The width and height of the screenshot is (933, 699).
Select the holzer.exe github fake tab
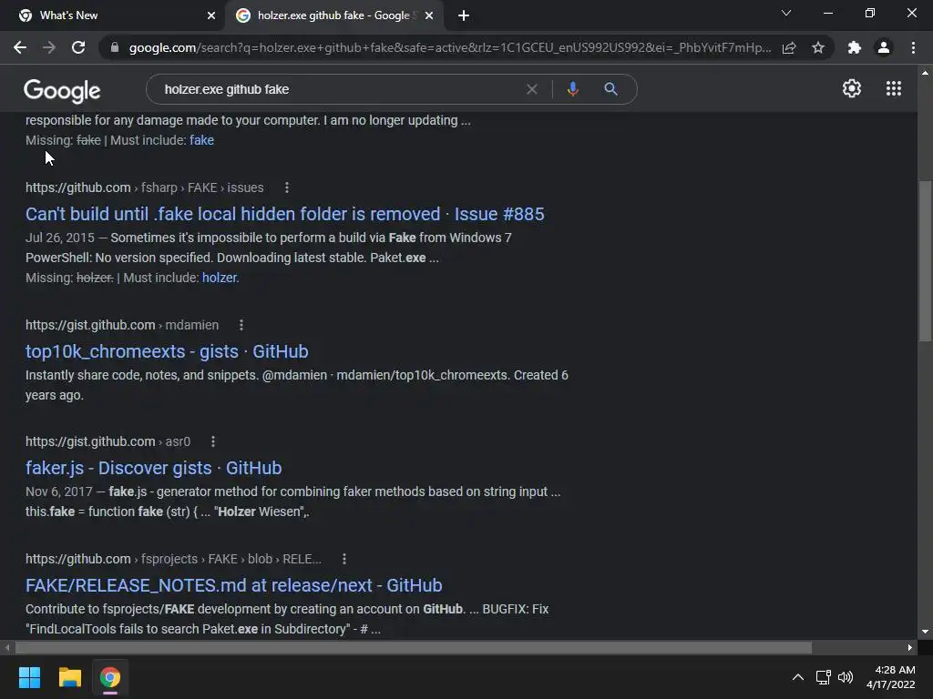point(334,15)
